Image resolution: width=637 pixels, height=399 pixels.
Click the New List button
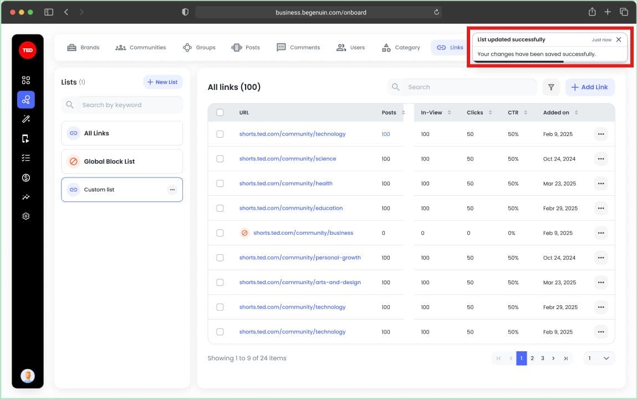[163, 82]
